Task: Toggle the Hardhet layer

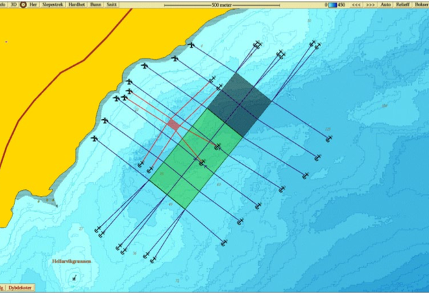Action: point(76,4)
